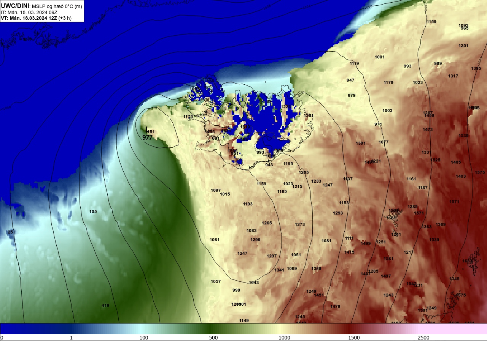Click the height value 1233

tap(316, 181)
